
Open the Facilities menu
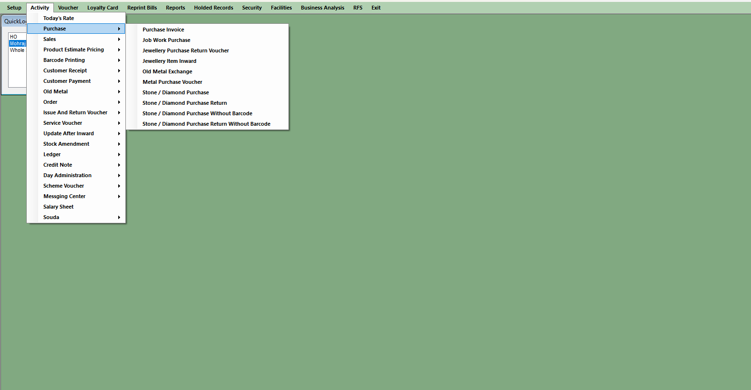(x=281, y=8)
